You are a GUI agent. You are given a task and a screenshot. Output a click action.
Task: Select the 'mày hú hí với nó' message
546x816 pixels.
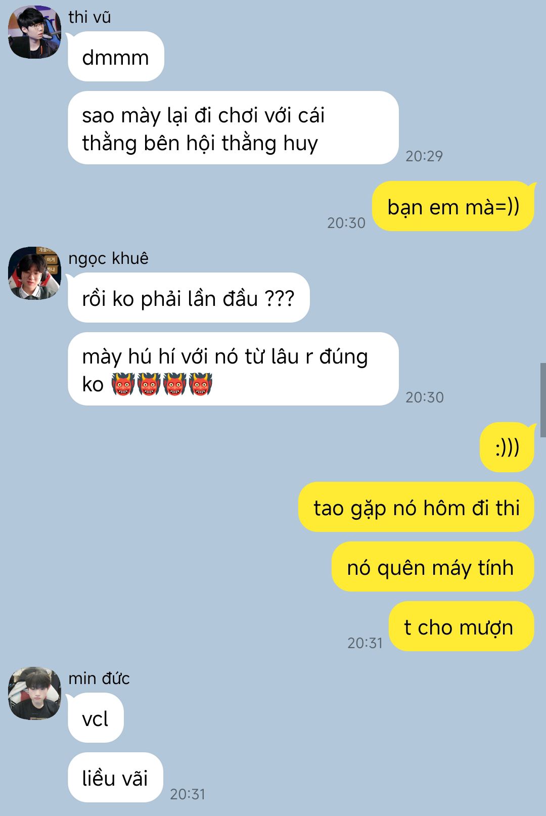click(233, 369)
